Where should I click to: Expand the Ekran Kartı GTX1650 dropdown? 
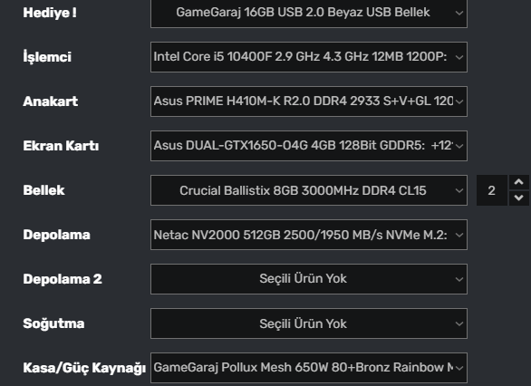coord(309,146)
